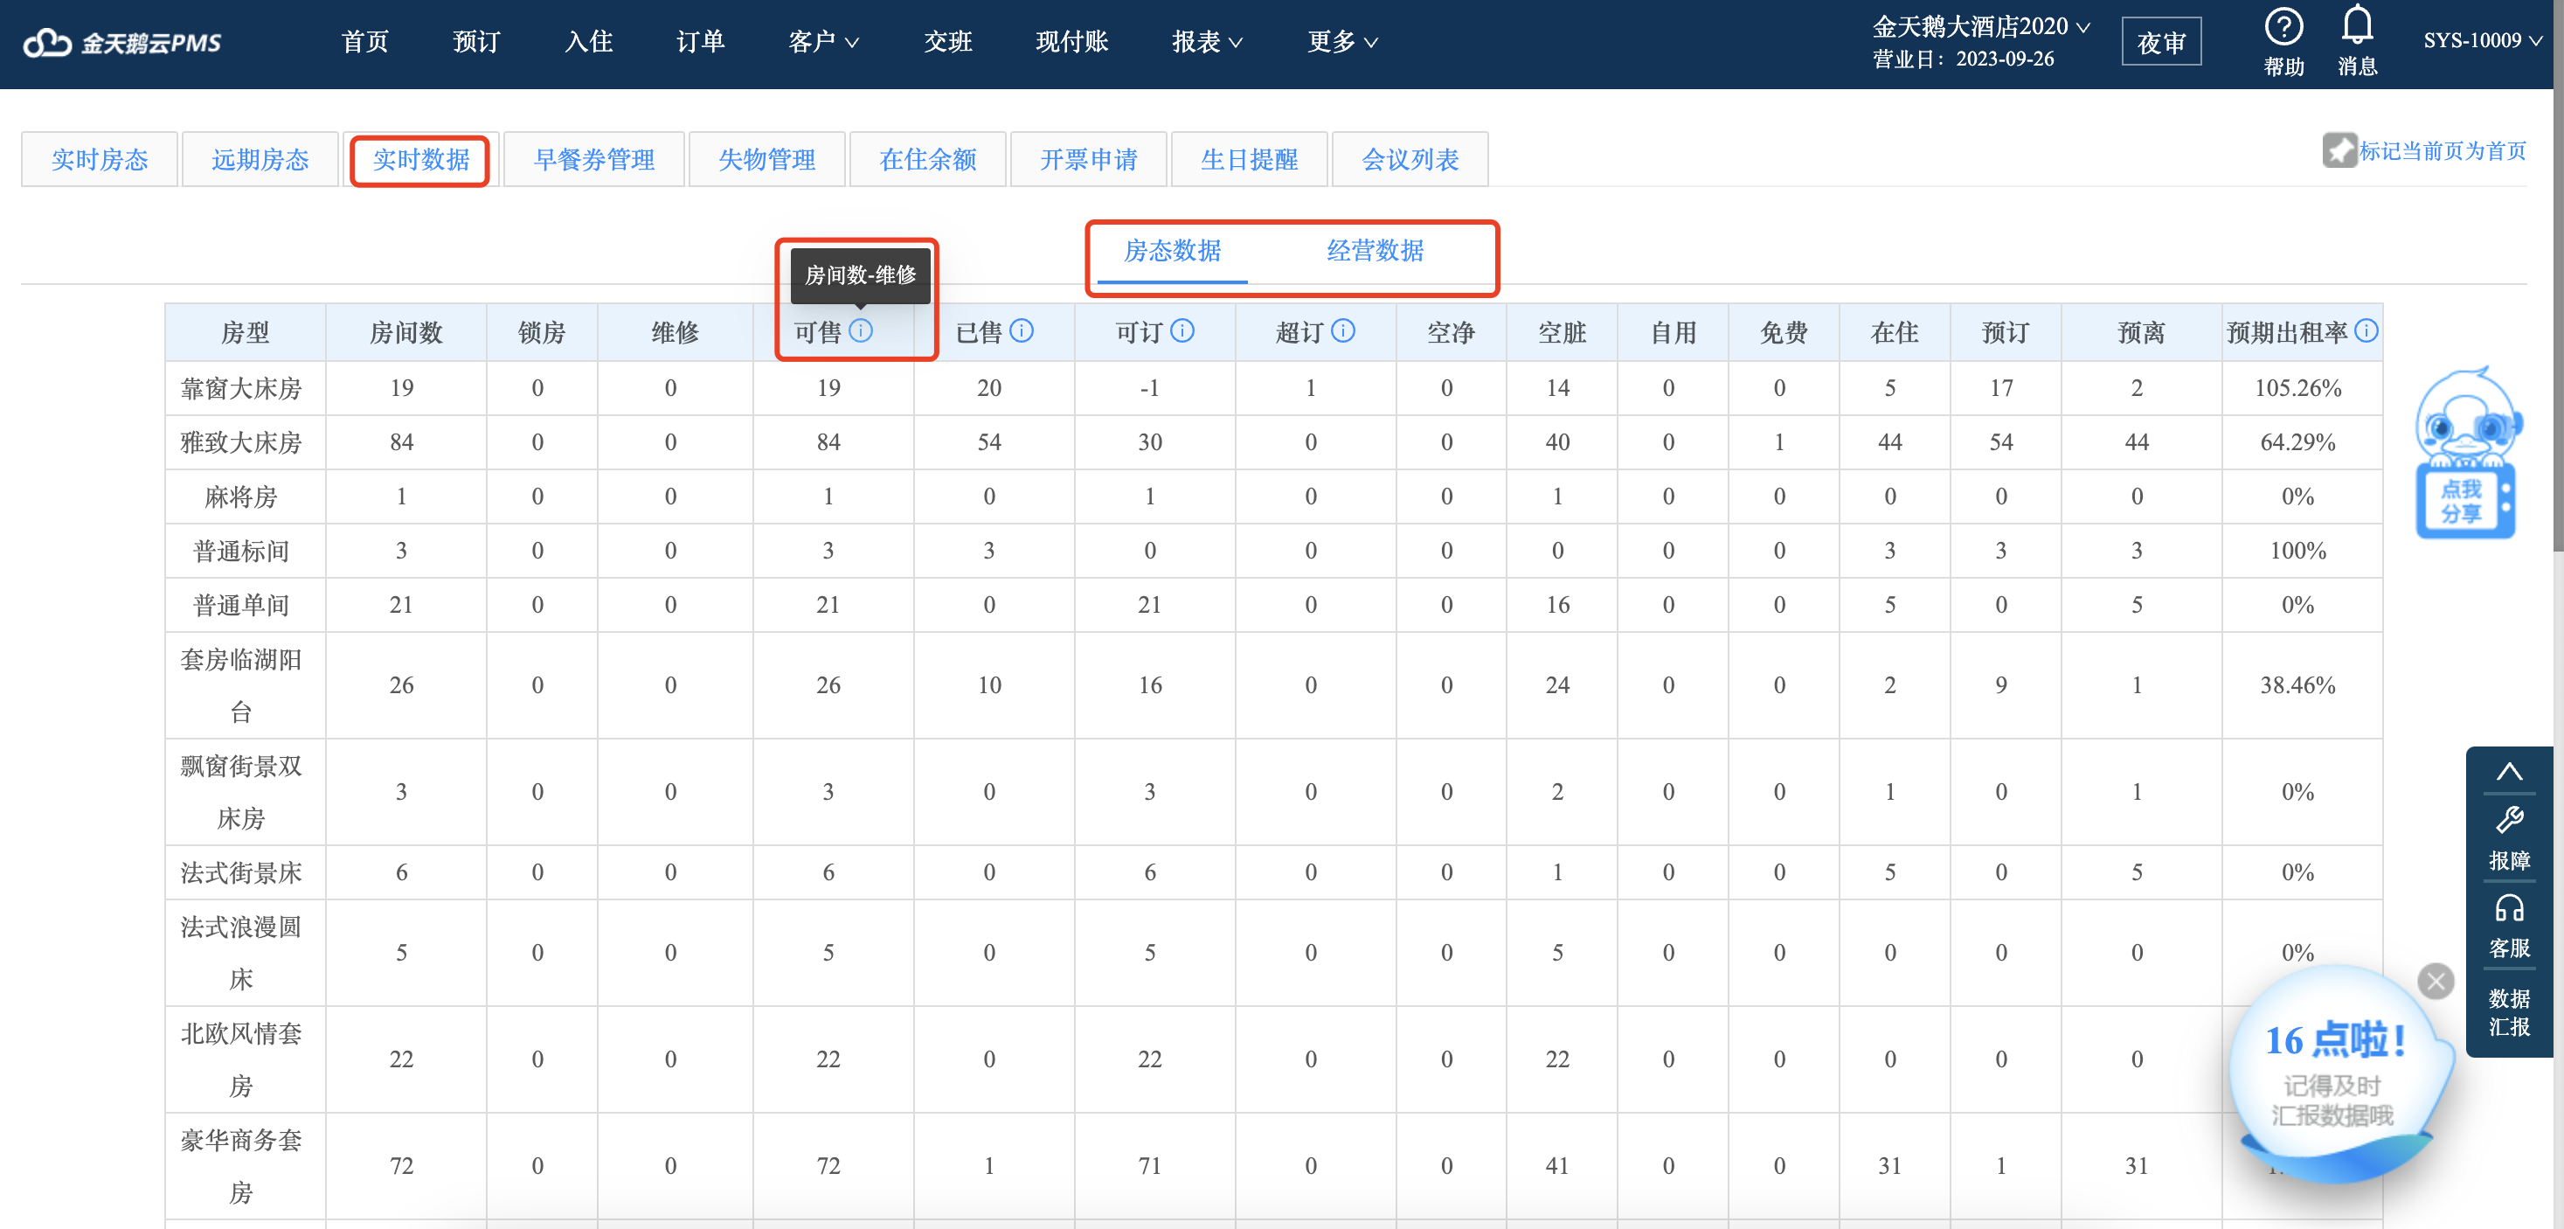Select 靠窗大床房 row name
Image resolution: width=2564 pixels, height=1229 pixels.
241,388
